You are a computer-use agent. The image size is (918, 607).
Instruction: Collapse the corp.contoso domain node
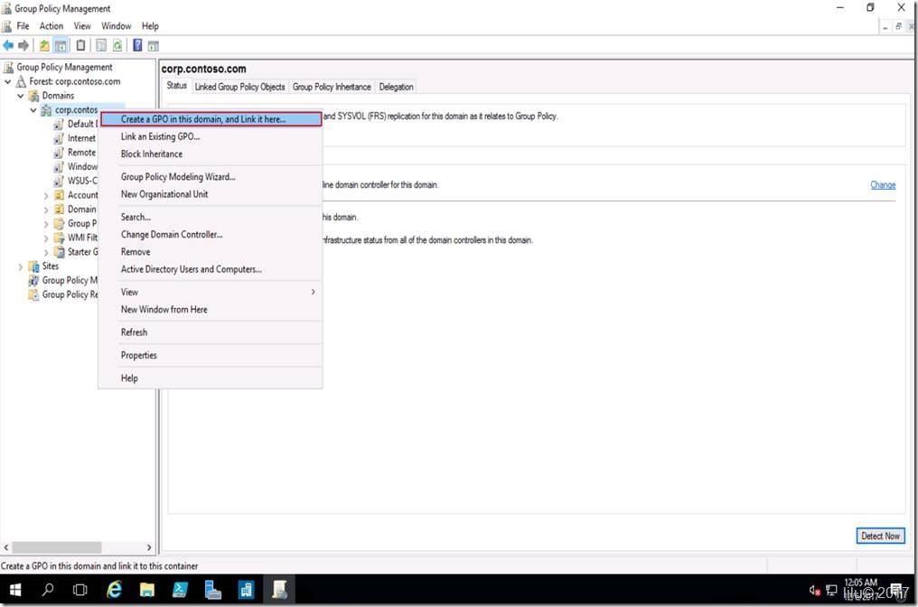(33, 110)
